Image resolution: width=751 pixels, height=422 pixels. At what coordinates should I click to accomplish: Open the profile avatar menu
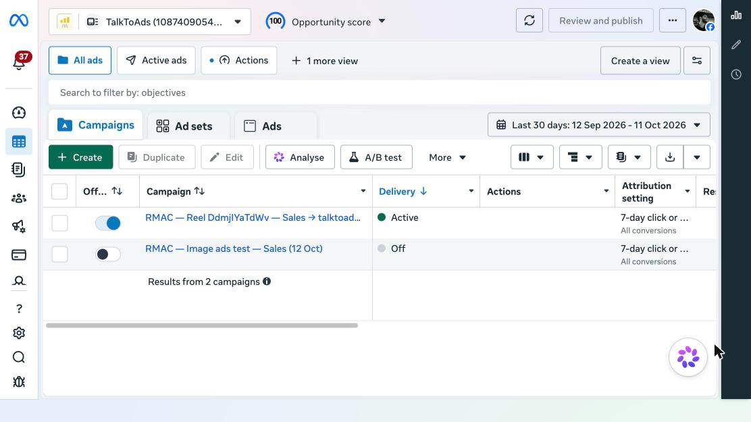click(704, 21)
